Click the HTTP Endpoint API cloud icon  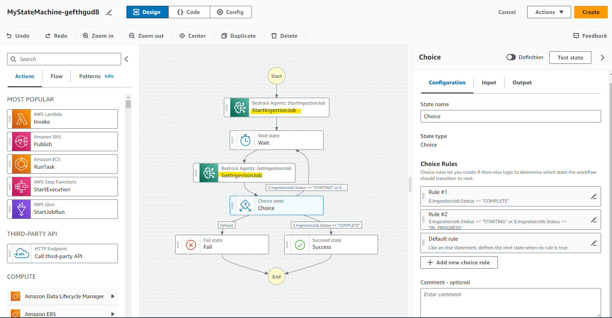(21, 253)
